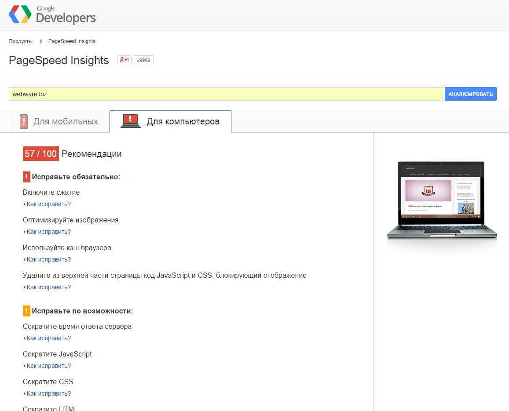
Task: Click the Сократите JavaScript recommendation text
Action: pos(57,354)
